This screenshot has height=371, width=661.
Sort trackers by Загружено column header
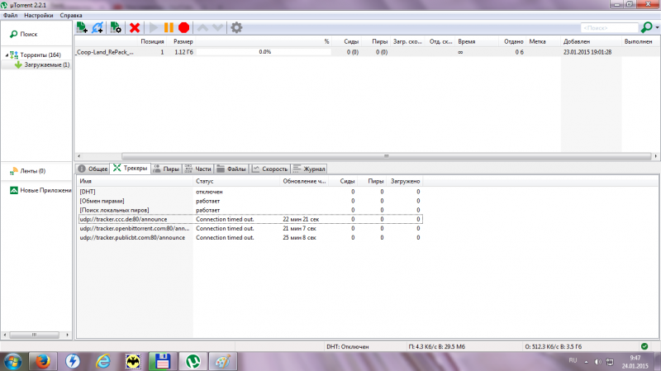tap(405, 181)
